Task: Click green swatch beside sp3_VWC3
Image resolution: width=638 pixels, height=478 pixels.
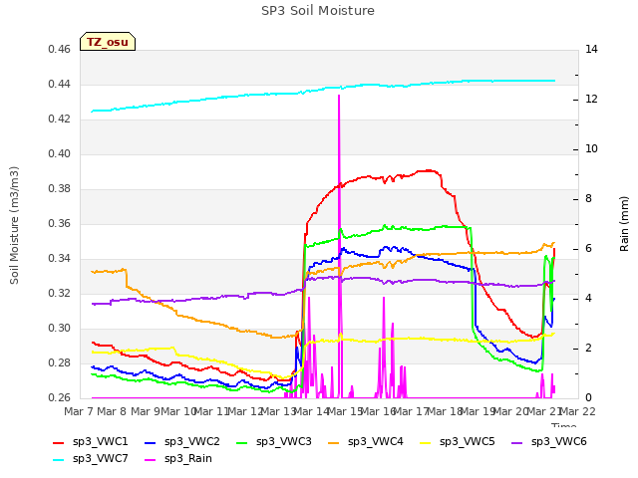Action: click(242, 443)
